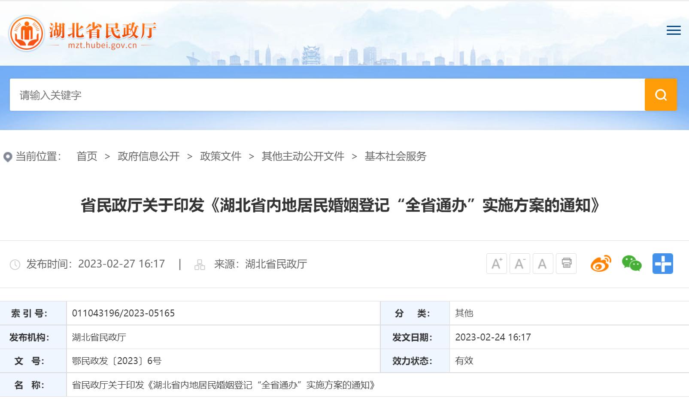
Task: Click the clock icon beside 发布时间
Action: 15,264
